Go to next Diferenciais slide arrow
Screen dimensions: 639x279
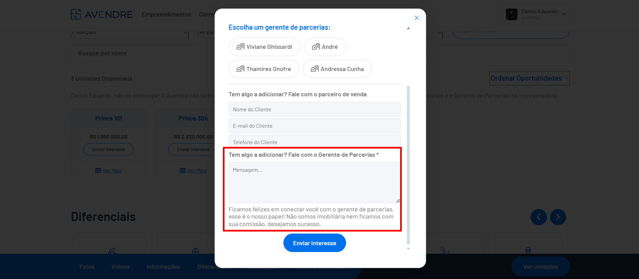point(558,217)
